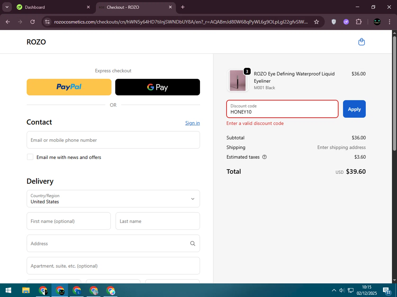Open Chrome's three-dot menu

(x=389, y=22)
